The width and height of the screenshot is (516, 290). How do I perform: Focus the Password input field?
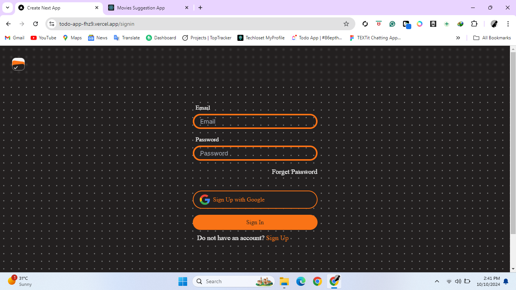[255, 153]
